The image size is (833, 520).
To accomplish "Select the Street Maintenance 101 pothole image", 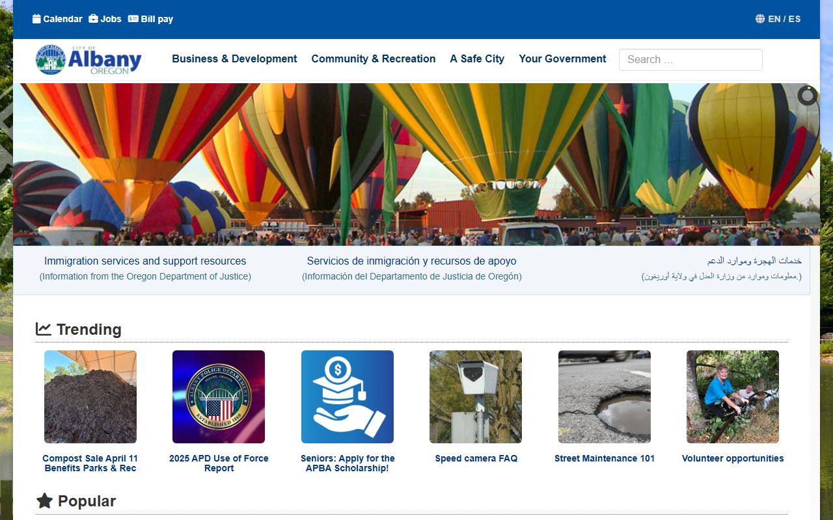I will pos(604,396).
